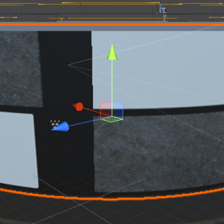Click the orange selection outline at top

[x=112, y=24]
